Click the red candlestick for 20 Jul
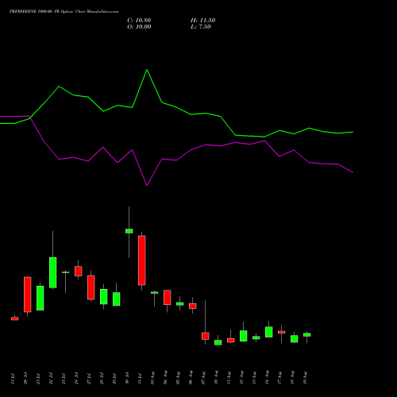This screenshot has height=397, width=397. 28,295
